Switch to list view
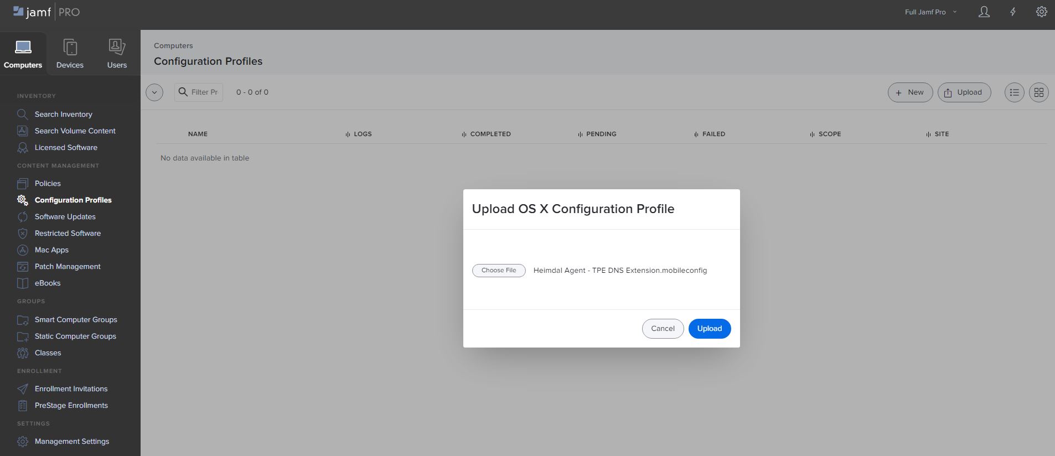1055x456 pixels. pos(1014,92)
